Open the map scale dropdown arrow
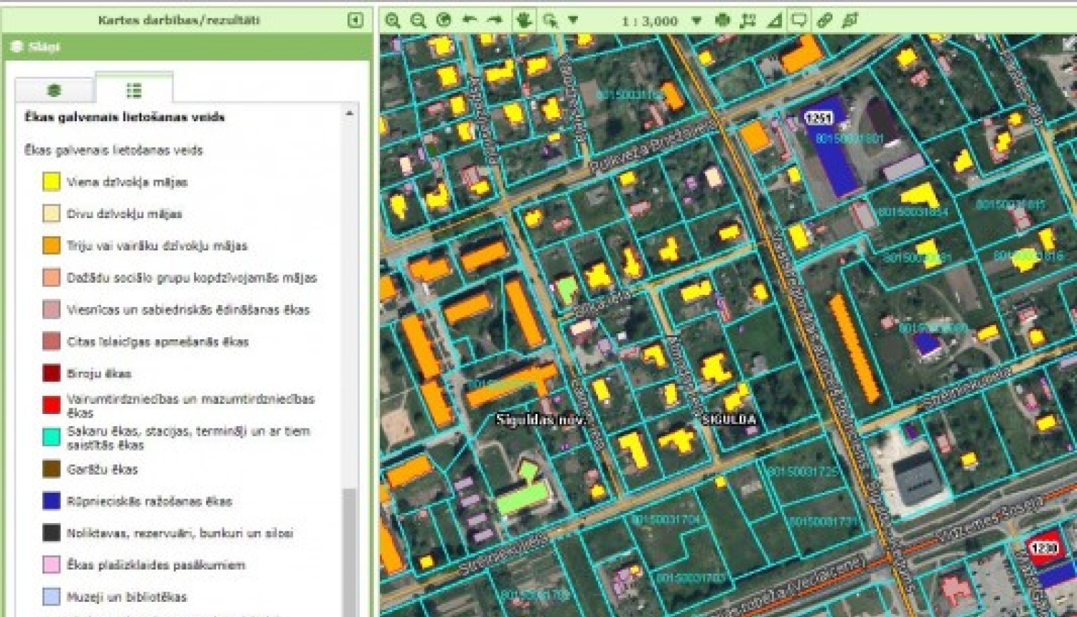1077x617 pixels. point(696,21)
